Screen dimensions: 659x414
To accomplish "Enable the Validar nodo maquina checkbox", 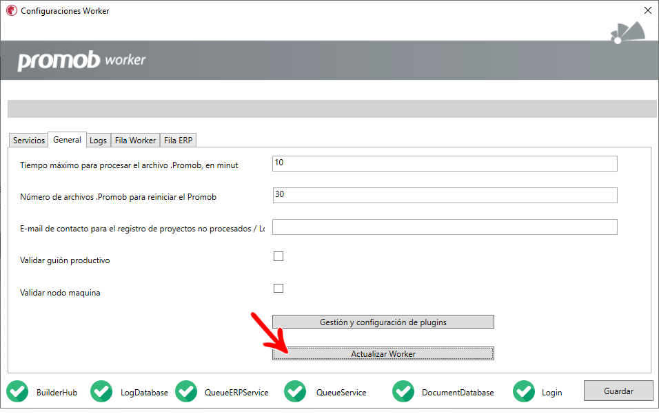I will [278, 288].
